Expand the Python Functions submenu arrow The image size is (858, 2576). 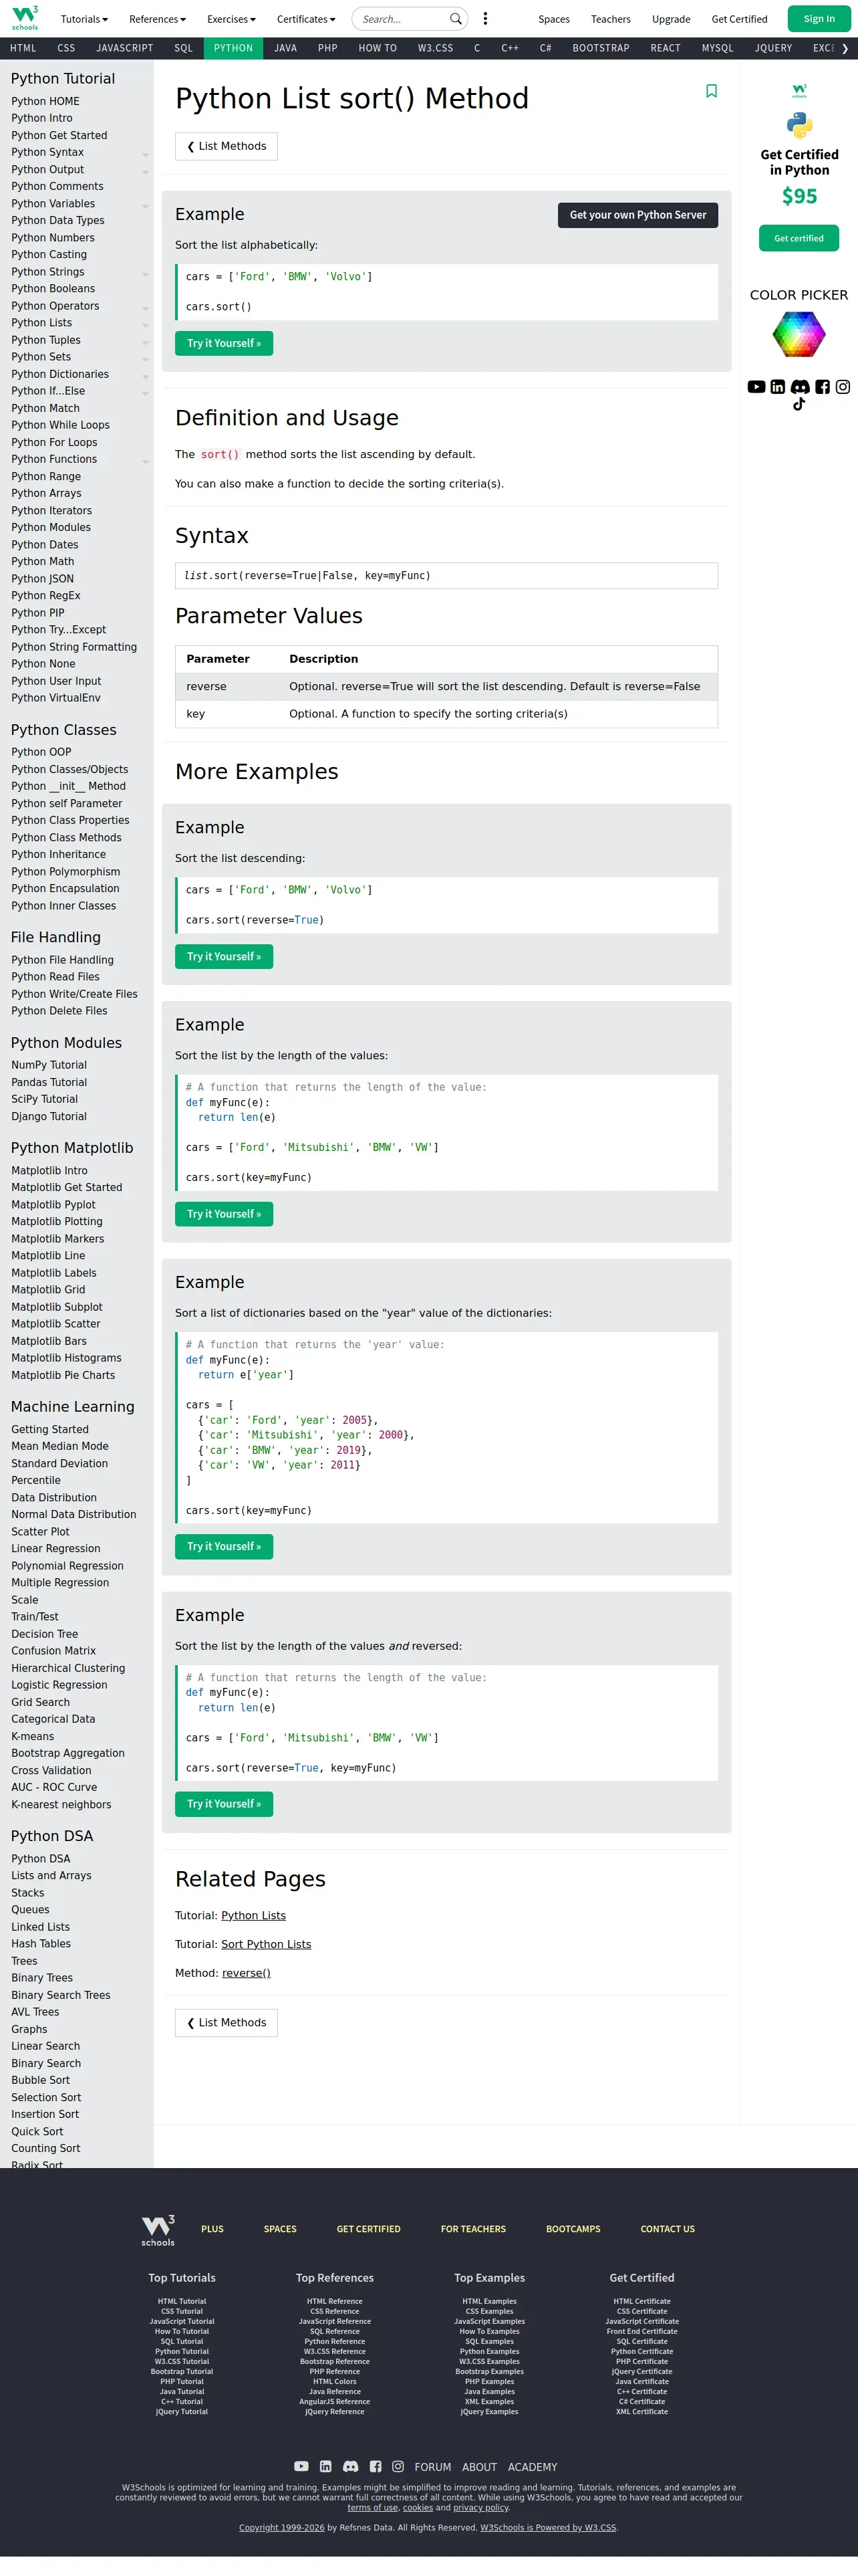tap(146, 461)
